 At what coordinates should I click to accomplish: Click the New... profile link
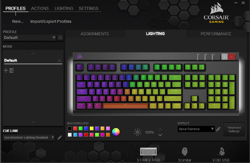pos(18,21)
